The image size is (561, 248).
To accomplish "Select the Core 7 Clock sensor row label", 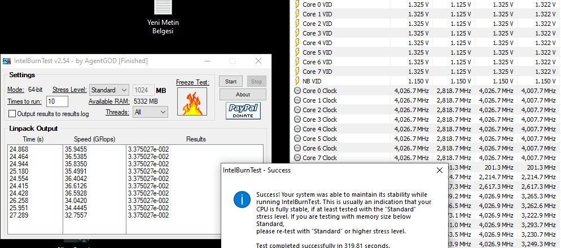I will click(x=319, y=158).
